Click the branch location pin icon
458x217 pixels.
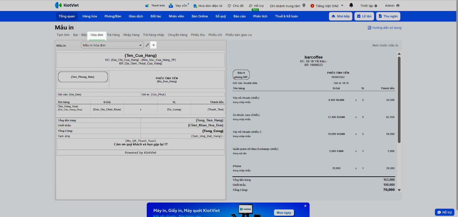pyautogui.click(x=304, y=5)
